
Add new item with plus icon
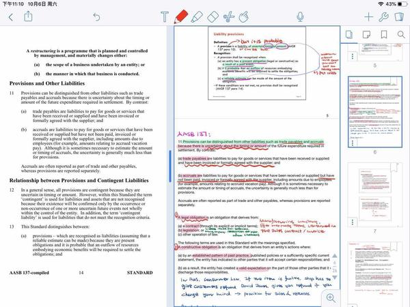369,17
